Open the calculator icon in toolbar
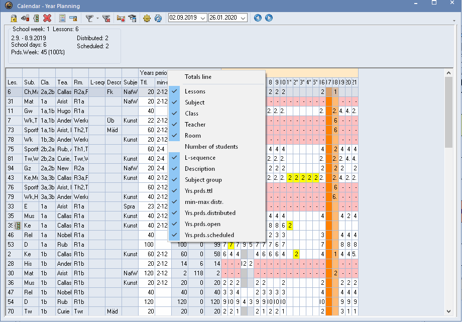Image resolution: width=462 pixels, height=322 pixels. [x=62, y=18]
